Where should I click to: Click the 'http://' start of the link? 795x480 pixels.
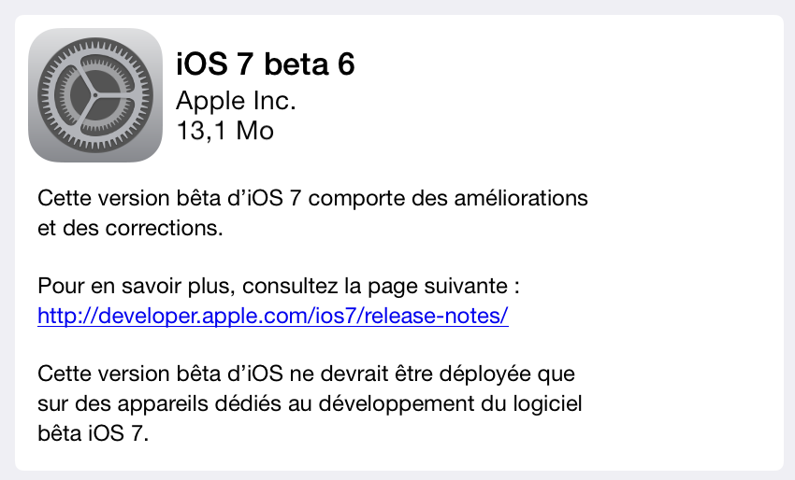tap(67, 316)
